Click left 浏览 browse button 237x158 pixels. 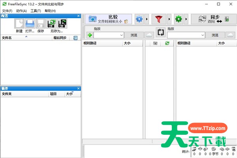(134, 35)
